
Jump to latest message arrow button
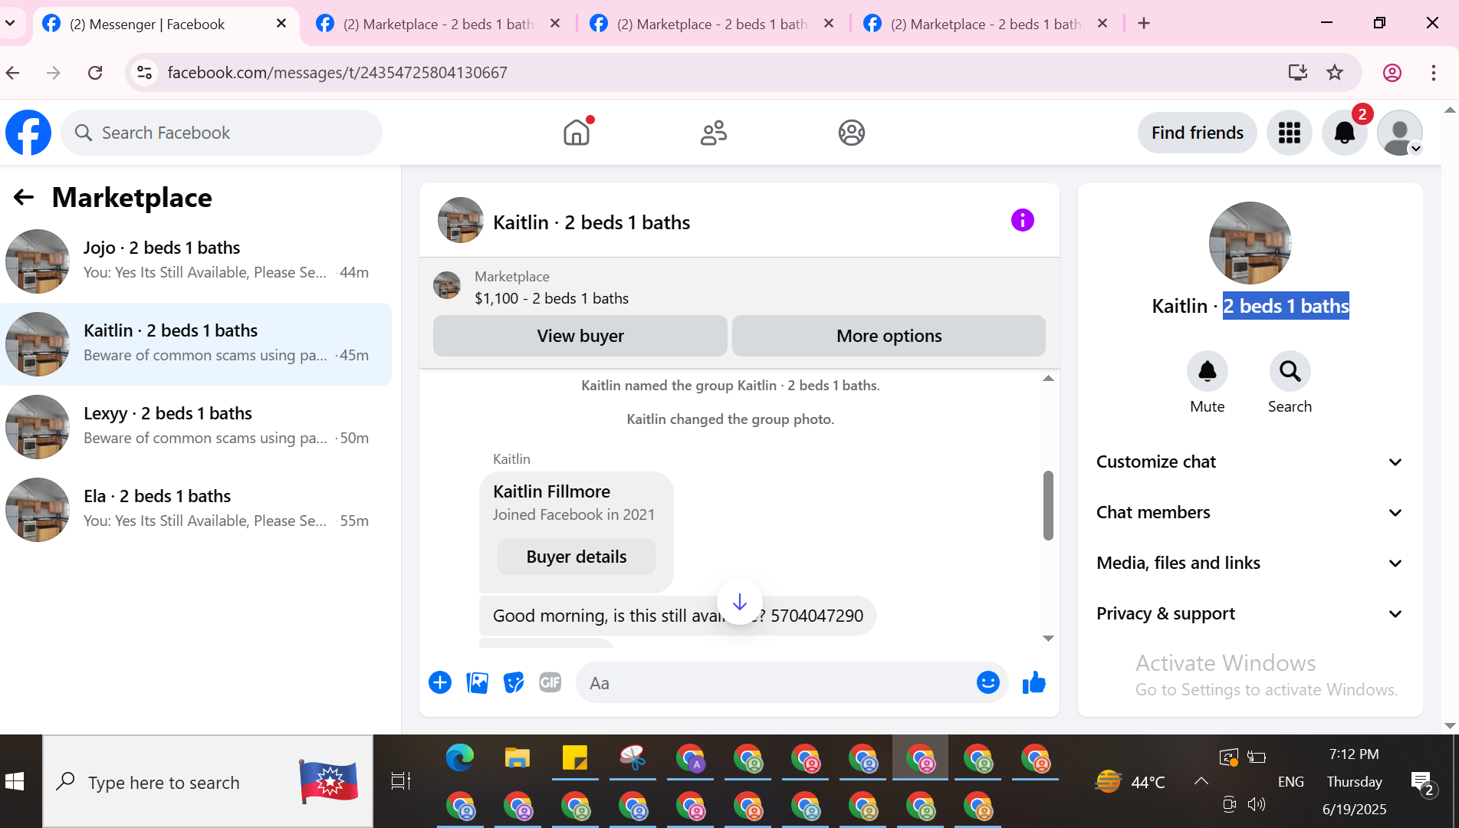tap(740, 603)
